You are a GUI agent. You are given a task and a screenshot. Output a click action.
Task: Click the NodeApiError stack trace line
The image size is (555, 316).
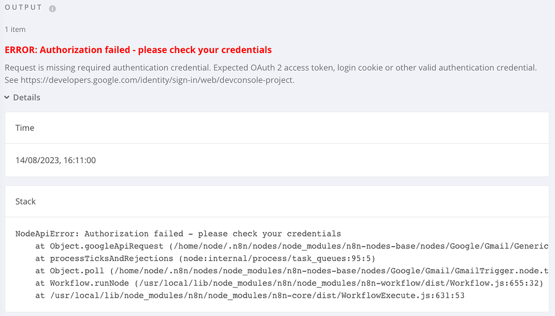[179, 234]
